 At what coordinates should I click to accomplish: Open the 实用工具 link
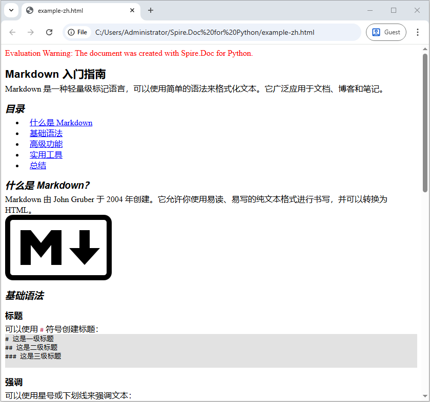coord(46,155)
